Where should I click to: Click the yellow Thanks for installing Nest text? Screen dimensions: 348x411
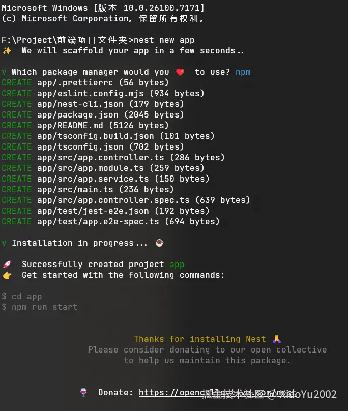click(199, 339)
